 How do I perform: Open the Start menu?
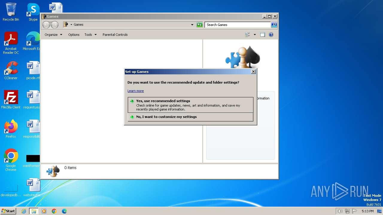8,211
